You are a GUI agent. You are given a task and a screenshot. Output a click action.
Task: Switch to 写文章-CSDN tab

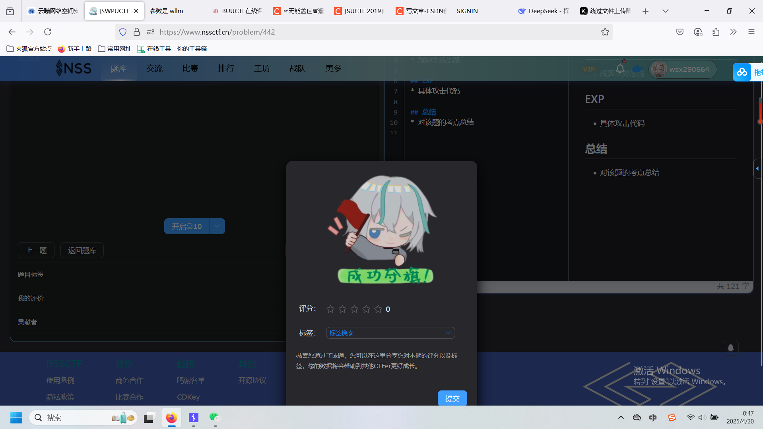421,11
